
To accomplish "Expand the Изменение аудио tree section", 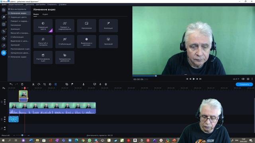I will pyautogui.click(x=9, y=57).
